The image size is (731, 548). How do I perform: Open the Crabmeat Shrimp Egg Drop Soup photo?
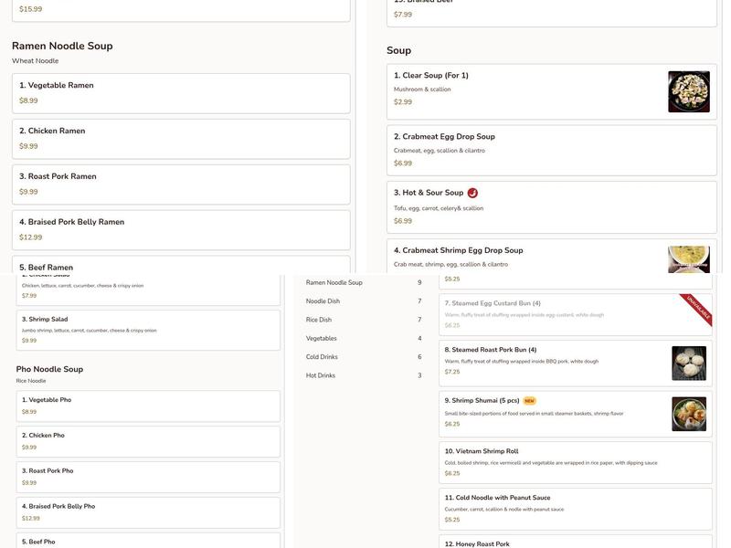[688, 259]
